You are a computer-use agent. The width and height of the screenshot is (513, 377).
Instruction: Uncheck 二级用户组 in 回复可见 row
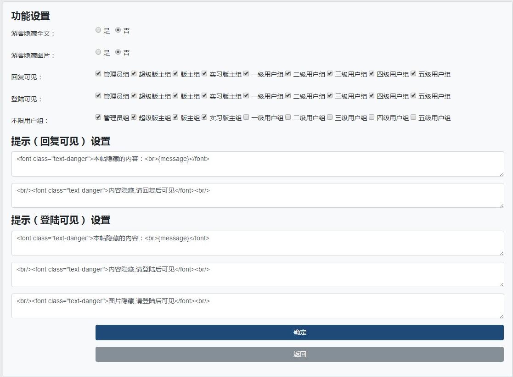[x=288, y=73]
